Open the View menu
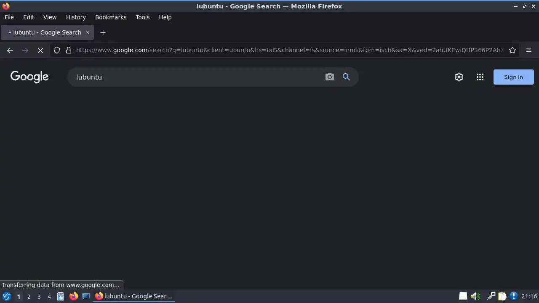The image size is (539, 303). (x=50, y=17)
